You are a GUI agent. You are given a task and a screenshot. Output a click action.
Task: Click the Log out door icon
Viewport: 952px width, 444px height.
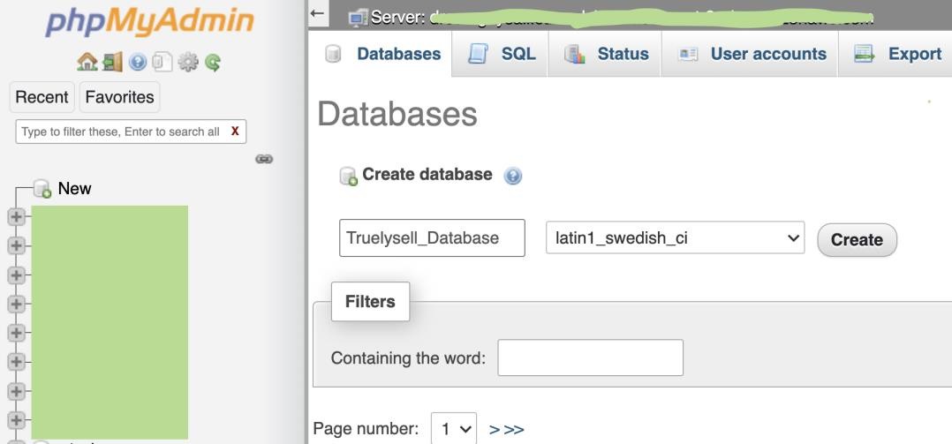coord(111,62)
